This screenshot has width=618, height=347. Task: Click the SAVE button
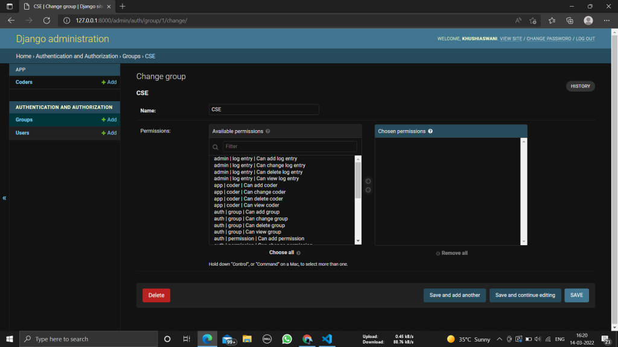coord(576,295)
